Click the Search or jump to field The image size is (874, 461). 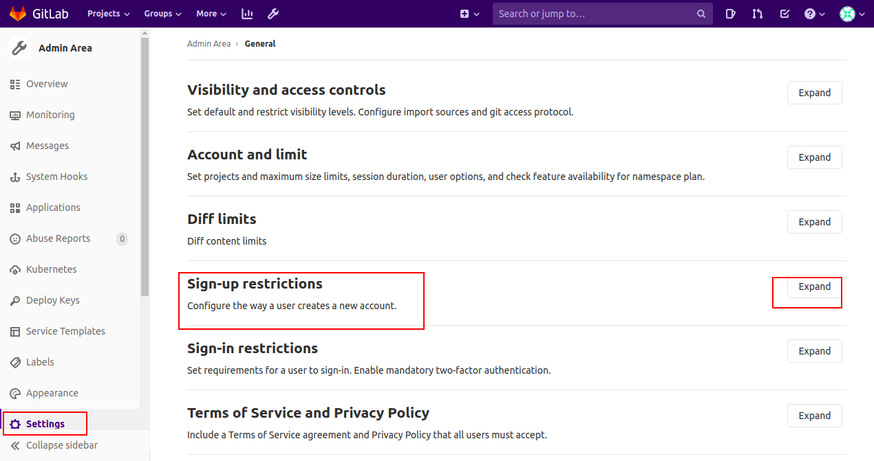[x=602, y=14]
